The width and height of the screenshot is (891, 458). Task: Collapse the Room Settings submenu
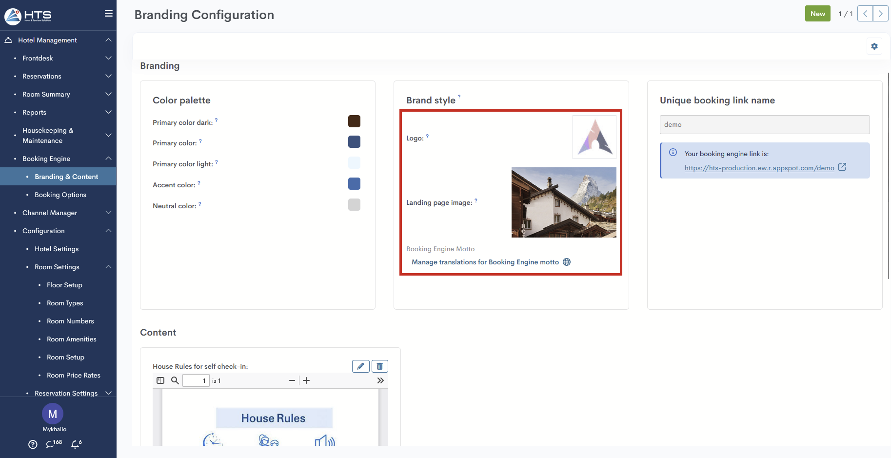pos(108,267)
